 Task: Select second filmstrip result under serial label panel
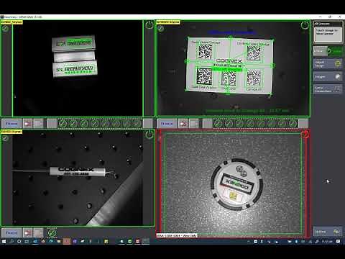(x=73, y=124)
